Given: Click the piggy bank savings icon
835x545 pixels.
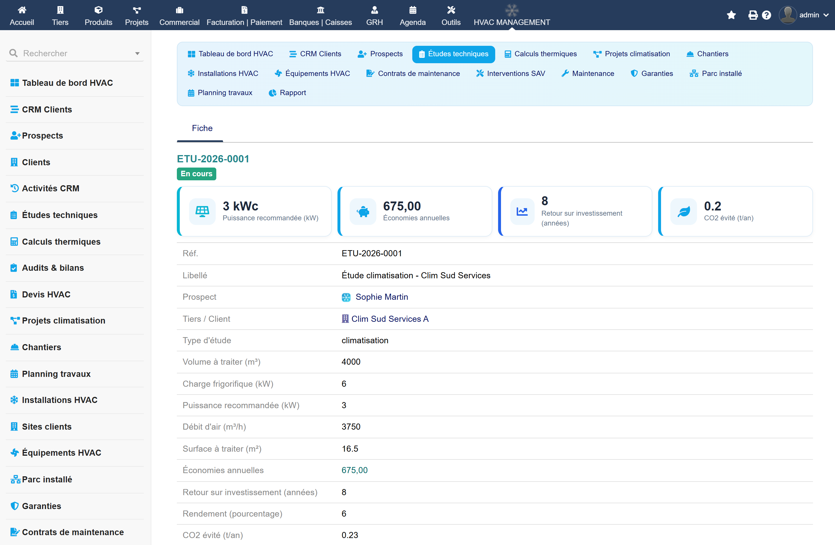Looking at the screenshot, I should (x=363, y=211).
